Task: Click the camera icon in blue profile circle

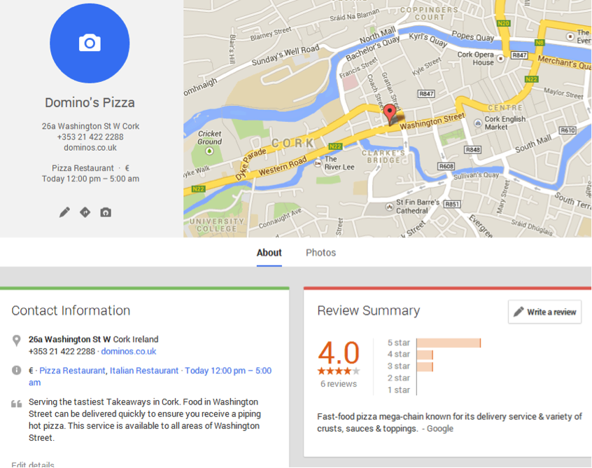Action: point(90,43)
